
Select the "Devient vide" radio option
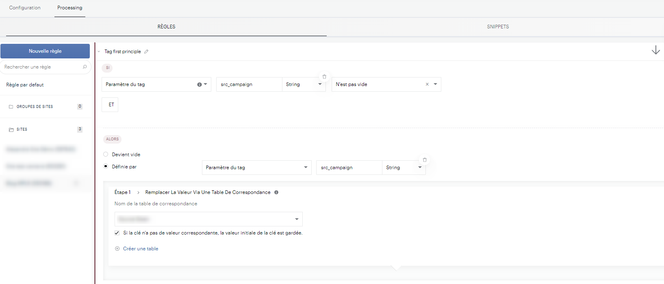(106, 154)
